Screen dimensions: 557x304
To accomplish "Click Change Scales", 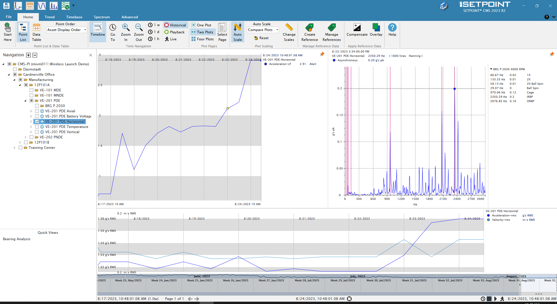I will point(289,32).
